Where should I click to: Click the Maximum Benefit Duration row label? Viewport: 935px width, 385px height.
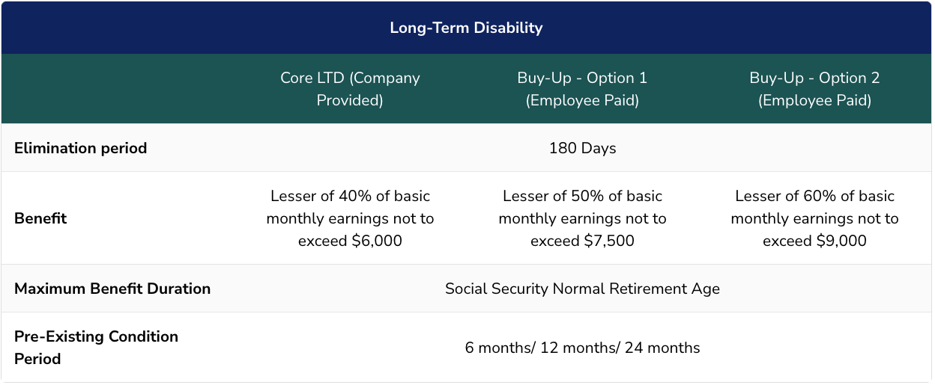[112, 289]
